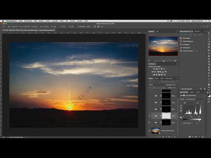The image size is (211, 158).
Task: Open the Photoshop CC application menu
Action: click(x=11, y=21)
